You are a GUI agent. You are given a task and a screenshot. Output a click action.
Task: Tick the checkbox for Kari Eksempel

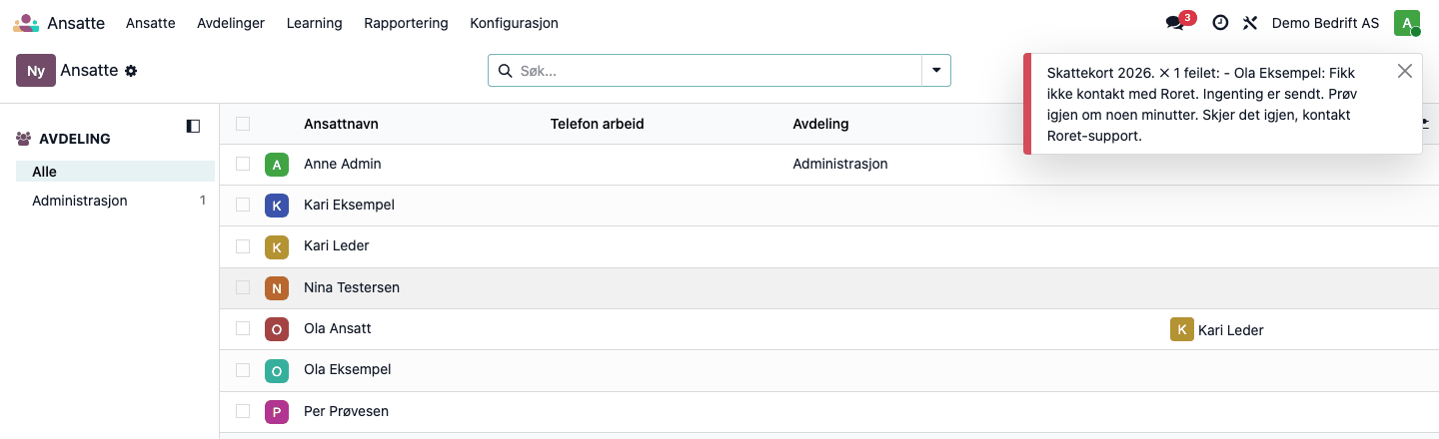point(243,205)
